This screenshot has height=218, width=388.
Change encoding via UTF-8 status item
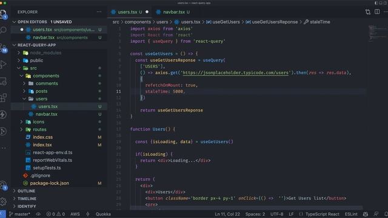pyautogui.click(x=276, y=214)
